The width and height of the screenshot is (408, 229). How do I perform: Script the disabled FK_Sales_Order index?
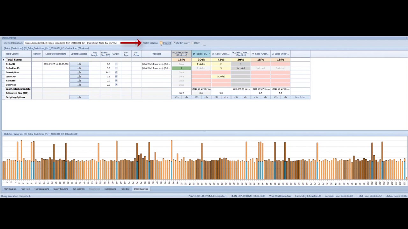pos(236,97)
